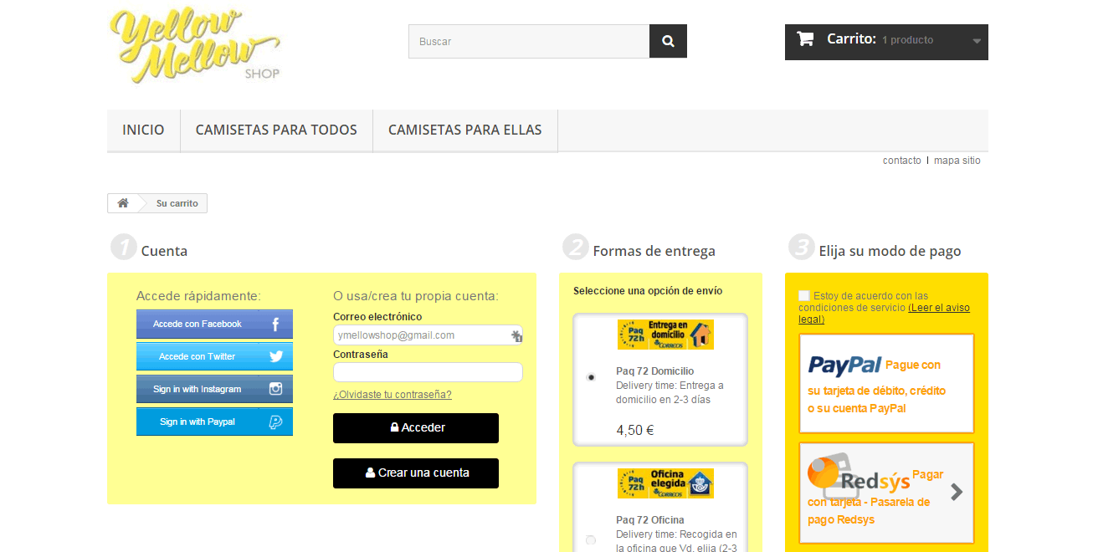1093x552 pixels.
Task: Click the PayPal logo in payment box
Action: pyautogui.click(x=844, y=365)
